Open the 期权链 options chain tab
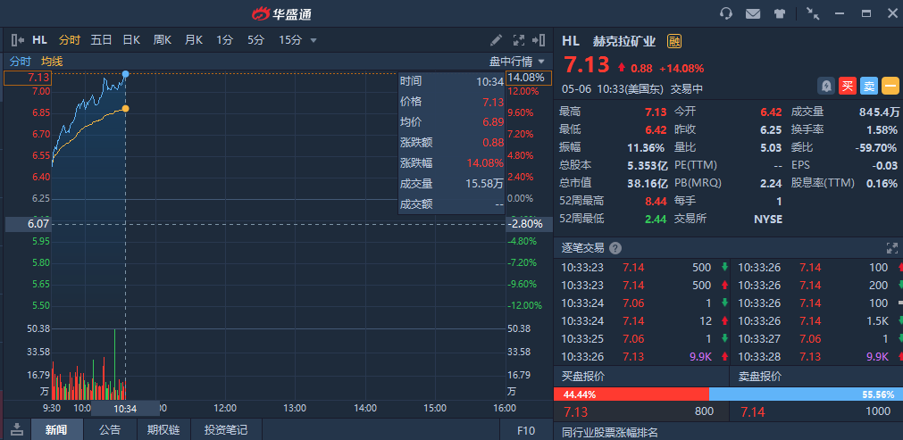Viewport: 903px width, 440px height. tap(165, 430)
